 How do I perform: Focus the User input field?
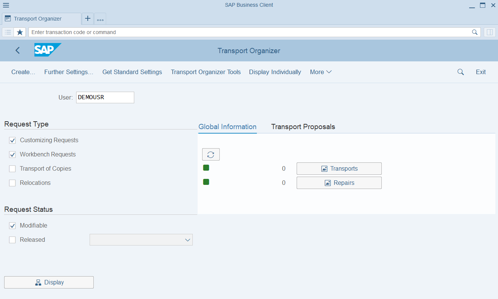pyautogui.click(x=105, y=97)
